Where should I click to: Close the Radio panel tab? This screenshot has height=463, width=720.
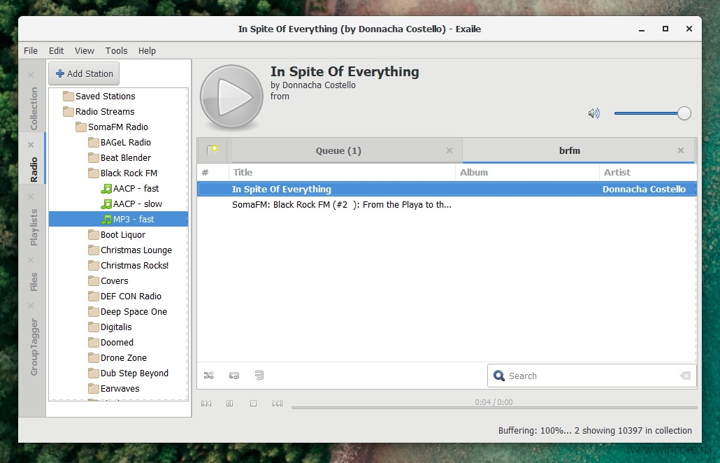31,145
